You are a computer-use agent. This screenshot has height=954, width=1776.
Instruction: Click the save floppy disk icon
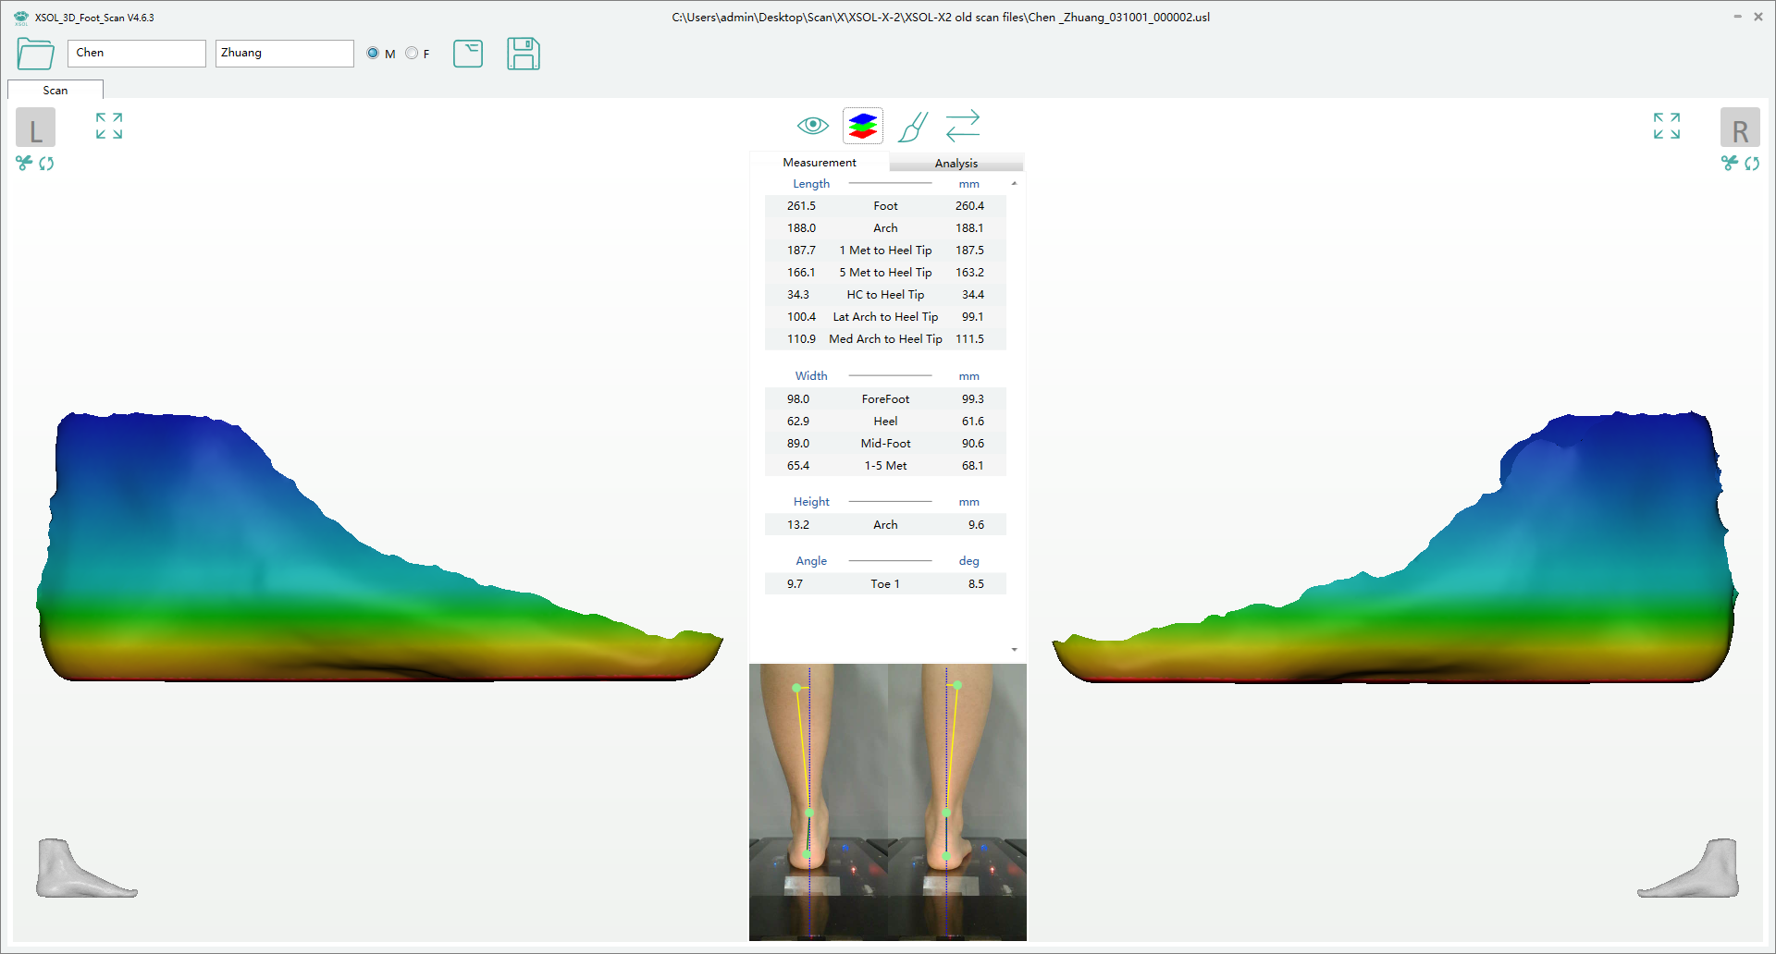523,54
